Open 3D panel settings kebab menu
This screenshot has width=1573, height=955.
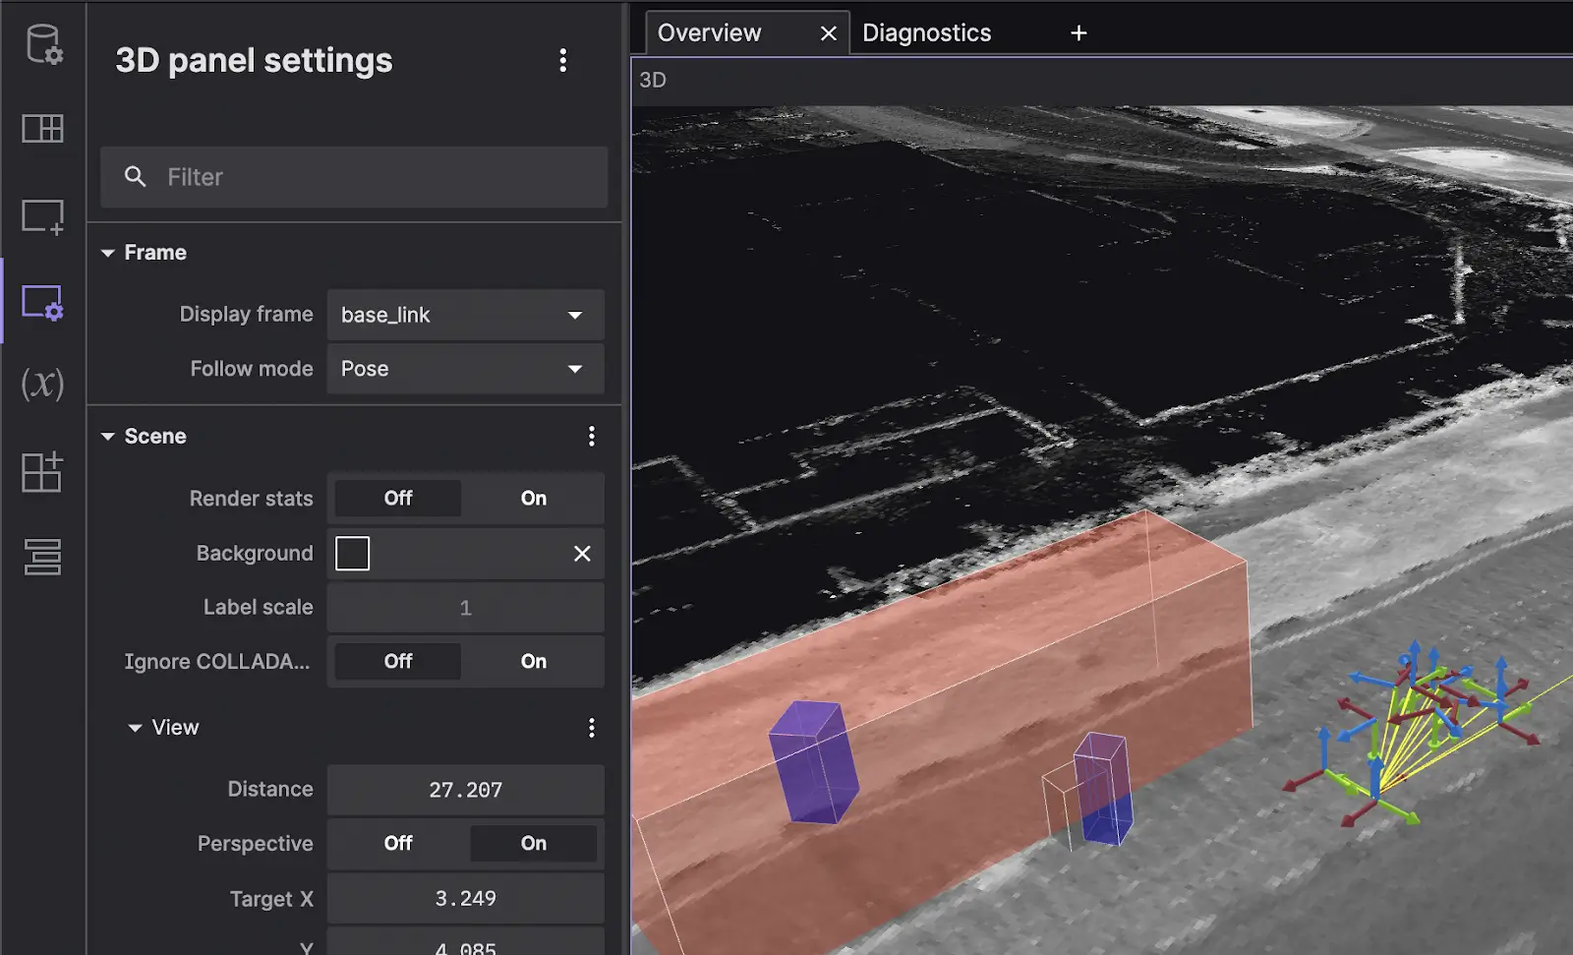point(562,61)
